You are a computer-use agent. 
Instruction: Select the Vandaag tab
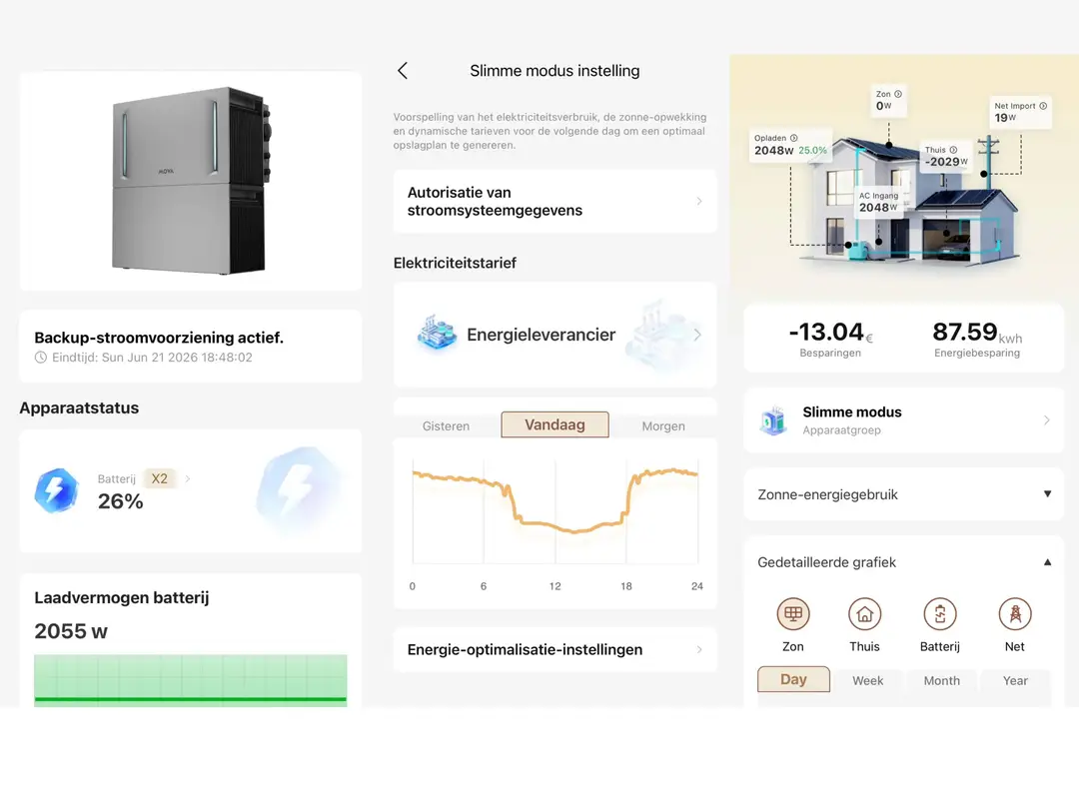click(x=554, y=424)
